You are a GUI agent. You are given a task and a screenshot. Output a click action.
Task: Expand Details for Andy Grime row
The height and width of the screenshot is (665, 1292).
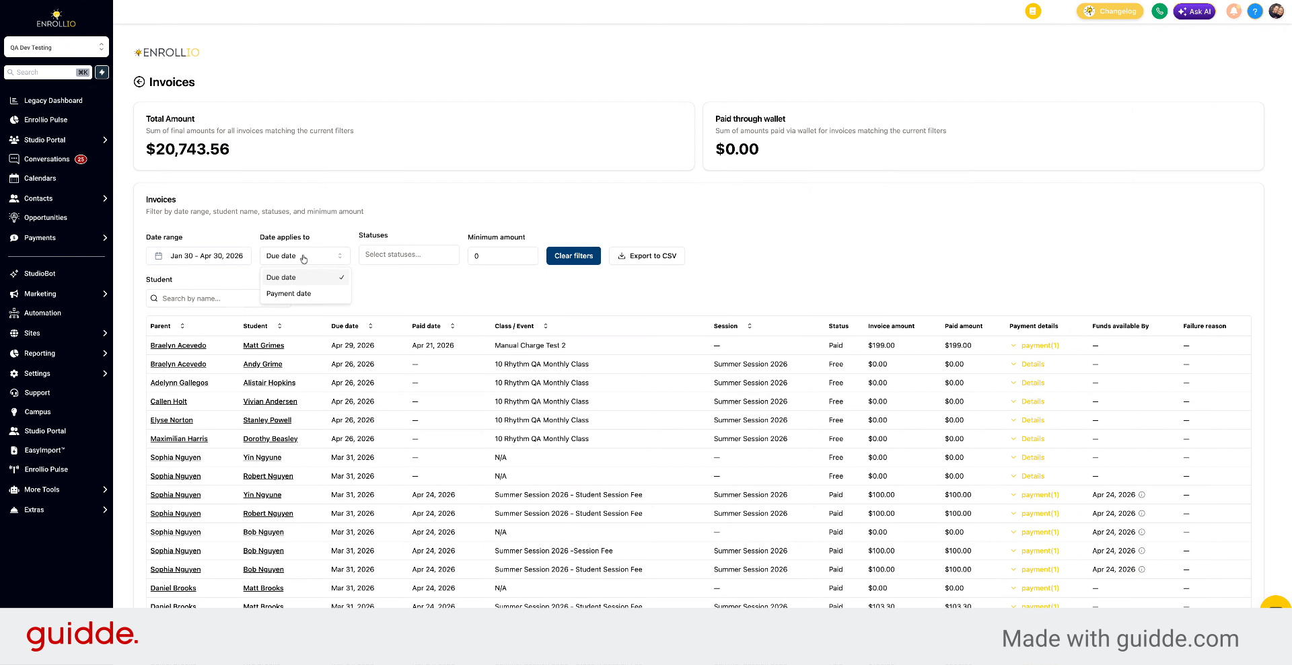coord(1028,364)
